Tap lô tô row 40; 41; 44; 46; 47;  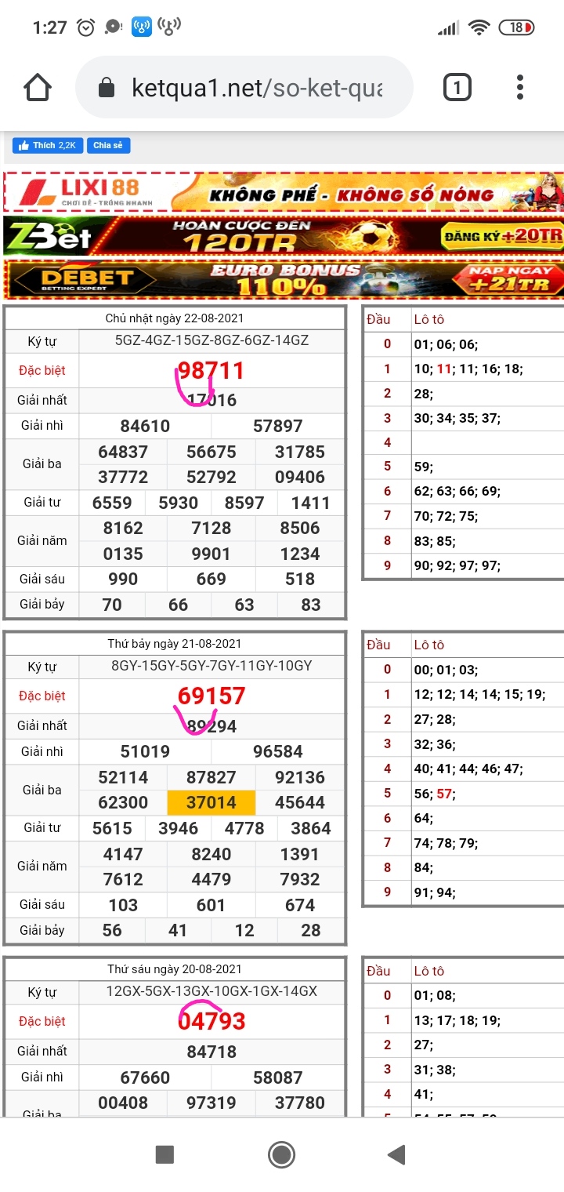coord(468,769)
